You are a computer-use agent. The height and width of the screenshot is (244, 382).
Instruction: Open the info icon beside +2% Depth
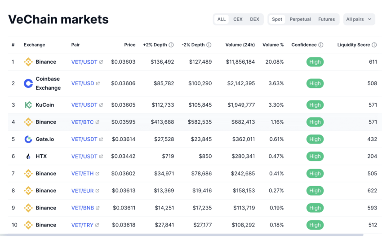[x=171, y=45]
